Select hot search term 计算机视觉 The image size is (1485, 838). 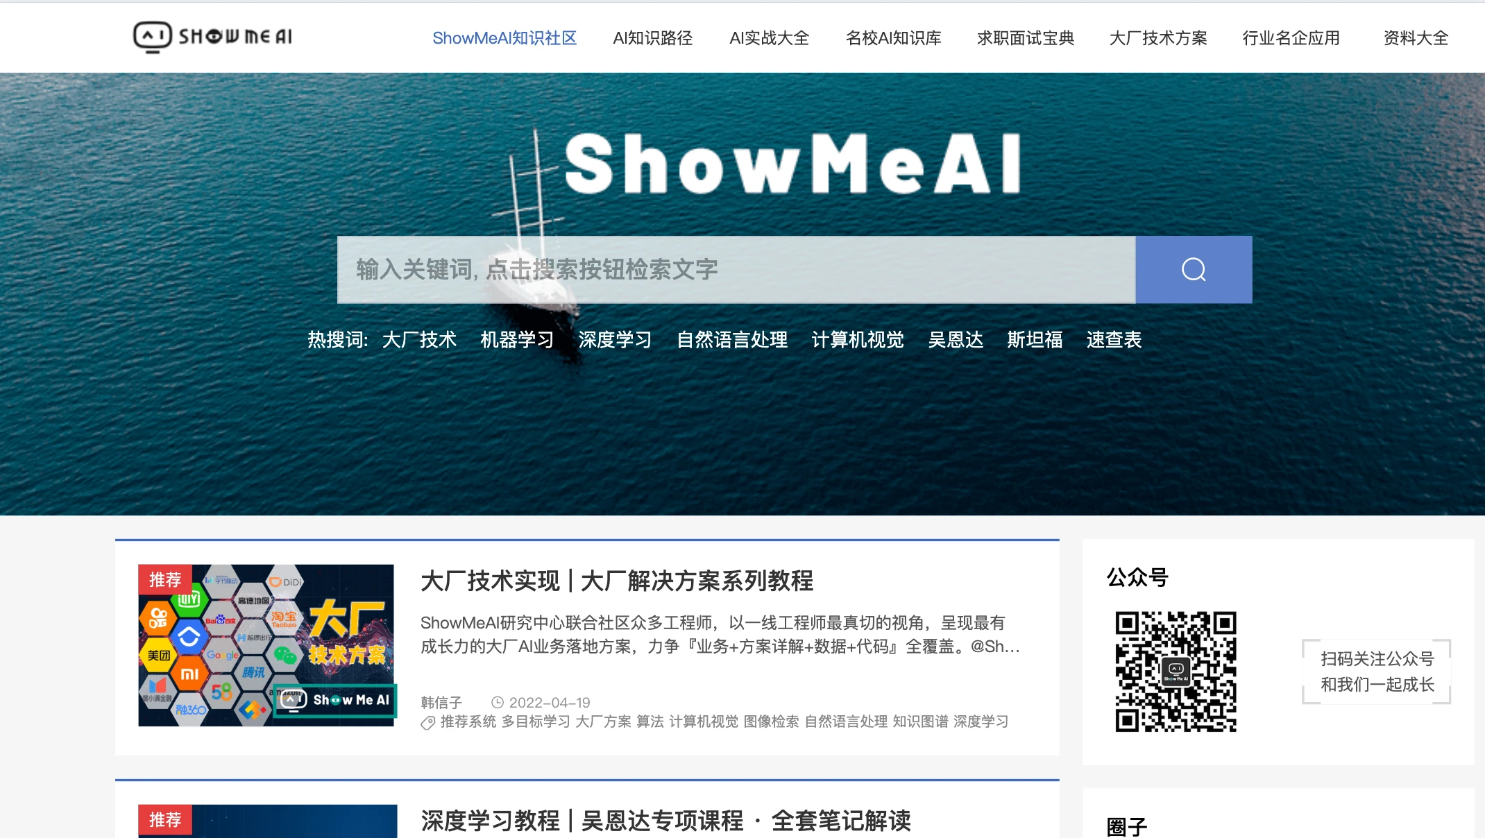[858, 340]
